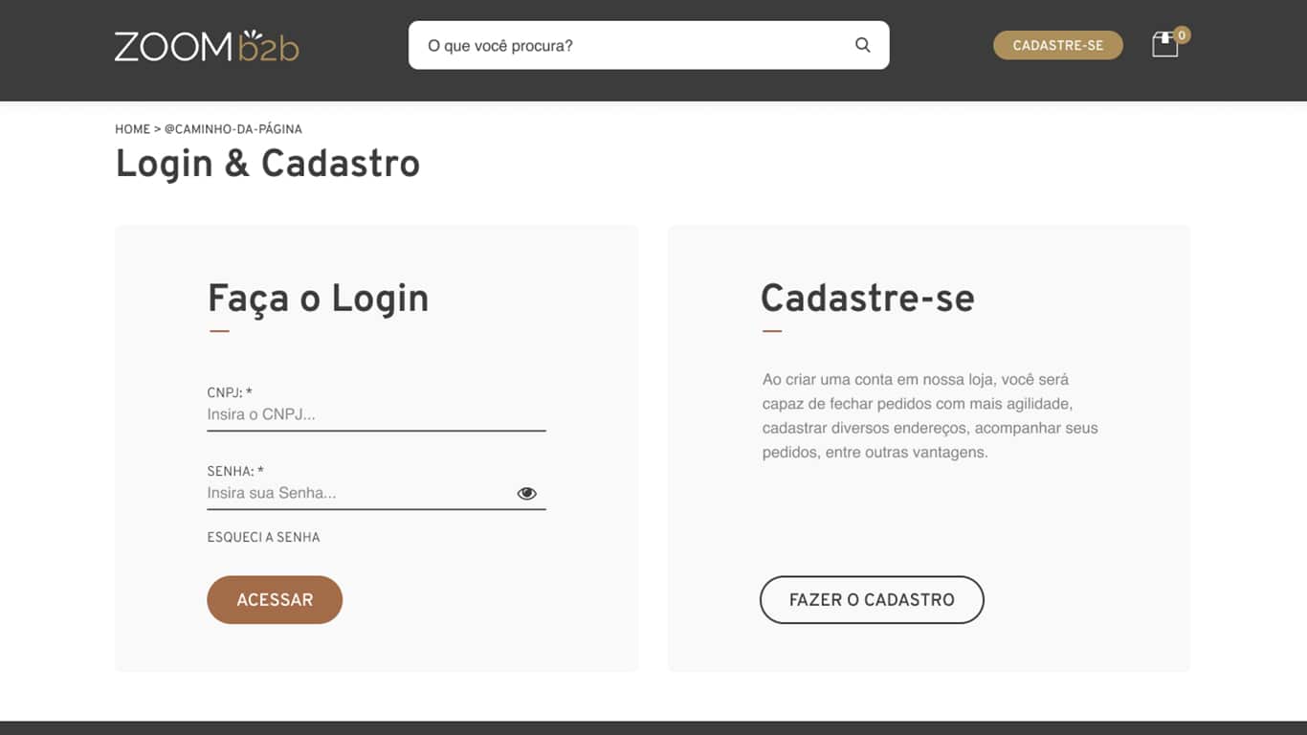Click the 'SENHA: *' field label

click(235, 471)
